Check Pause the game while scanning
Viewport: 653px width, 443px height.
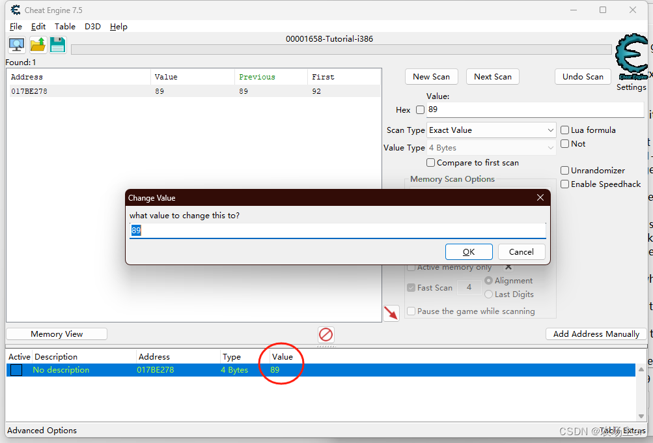click(x=411, y=311)
